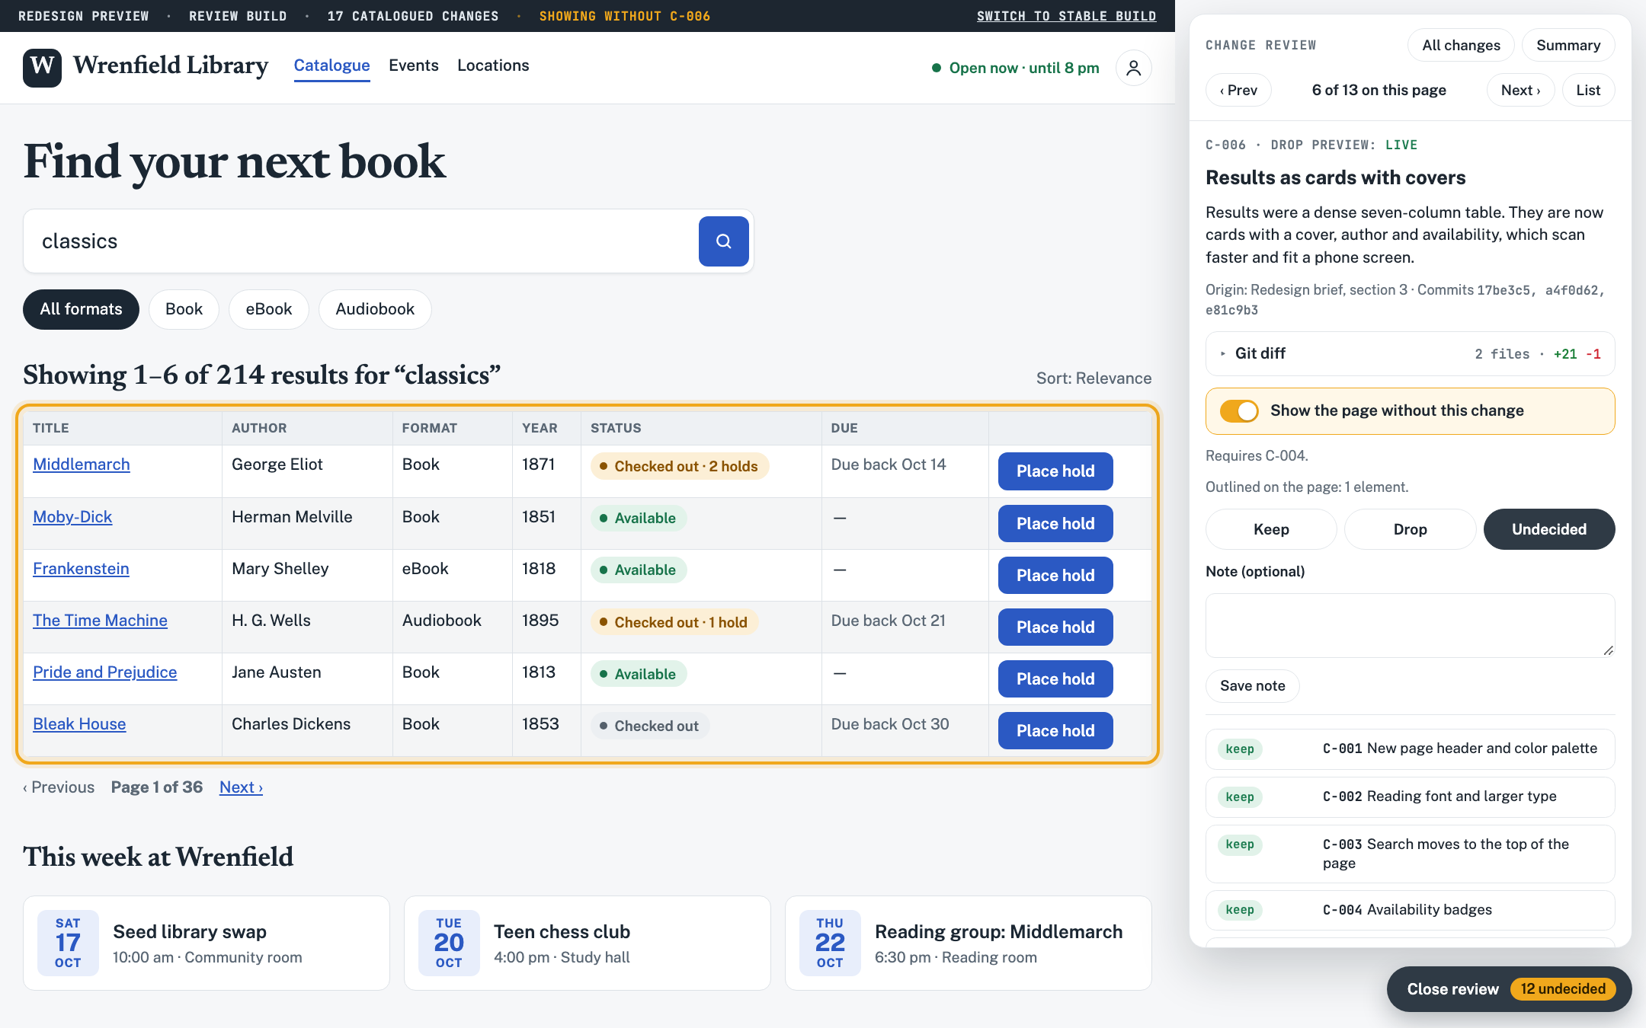Advance to Next change in review
This screenshot has height=1028, width=1646.
tap(1520, 91)
